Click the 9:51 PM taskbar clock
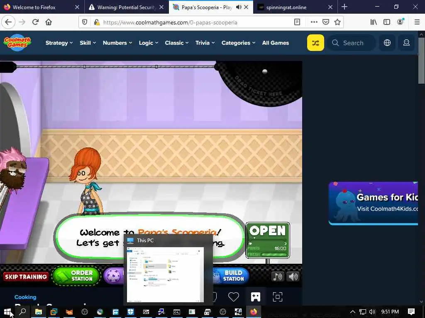Viewport: 425px width, 318px height. (390, 312)
